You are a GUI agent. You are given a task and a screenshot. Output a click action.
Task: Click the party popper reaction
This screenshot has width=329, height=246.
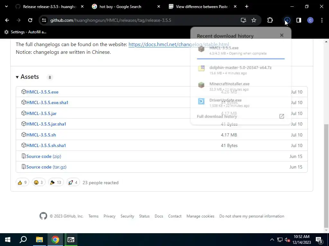coord(56,183)
